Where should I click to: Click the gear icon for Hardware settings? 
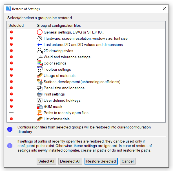point(40,38)
